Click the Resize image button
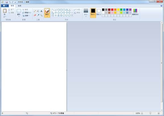The image size is (164, 116). coord(27,12)
